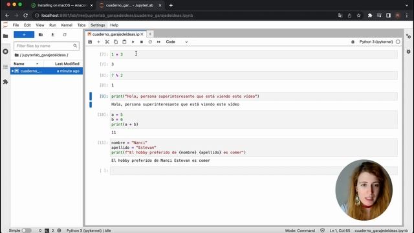The image size is (414, 233).
Task: Sort files by Name column header
Action: click(27, 63)
